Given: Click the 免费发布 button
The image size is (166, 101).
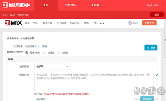Looking at the screenshot, I should [149, 23].
